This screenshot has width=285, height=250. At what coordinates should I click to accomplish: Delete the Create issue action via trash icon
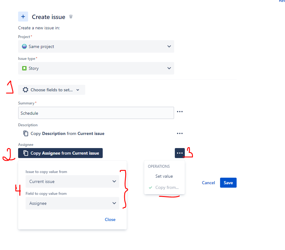(71, 17)
